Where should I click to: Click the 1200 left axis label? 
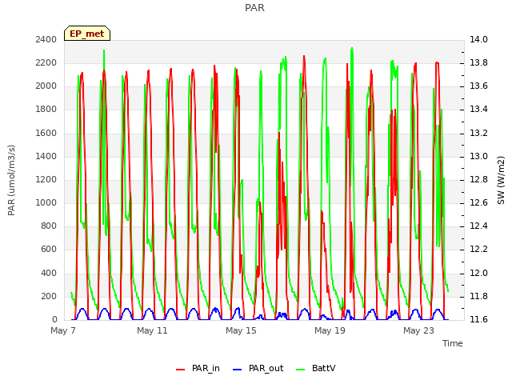click(x=46, y=179)
